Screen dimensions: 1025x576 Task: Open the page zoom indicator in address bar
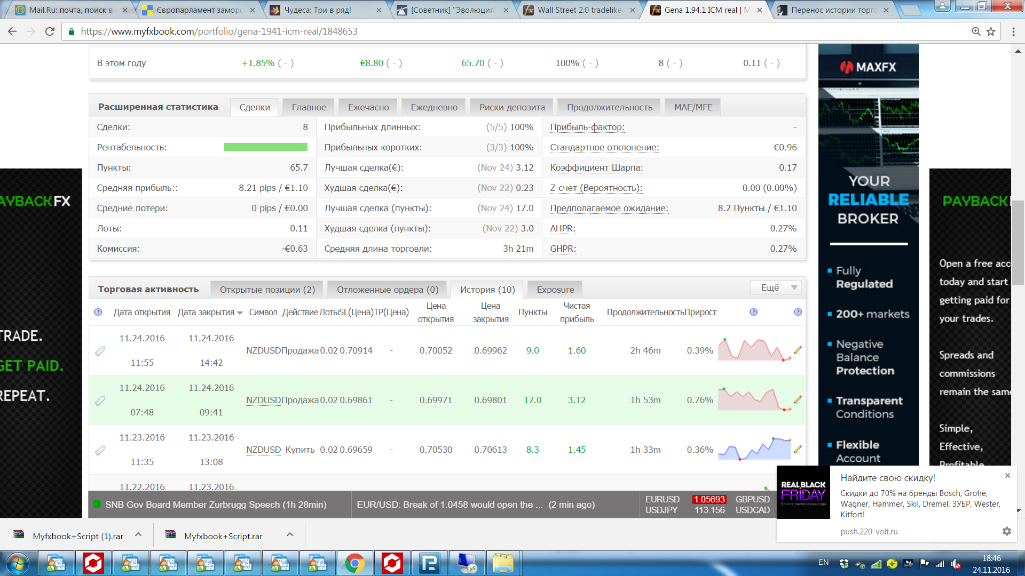pos(976,31)
